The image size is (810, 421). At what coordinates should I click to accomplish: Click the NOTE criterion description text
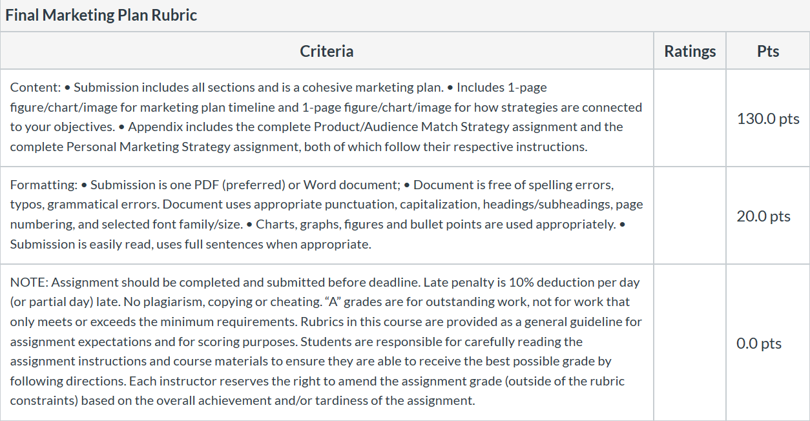tap(326, 341)
